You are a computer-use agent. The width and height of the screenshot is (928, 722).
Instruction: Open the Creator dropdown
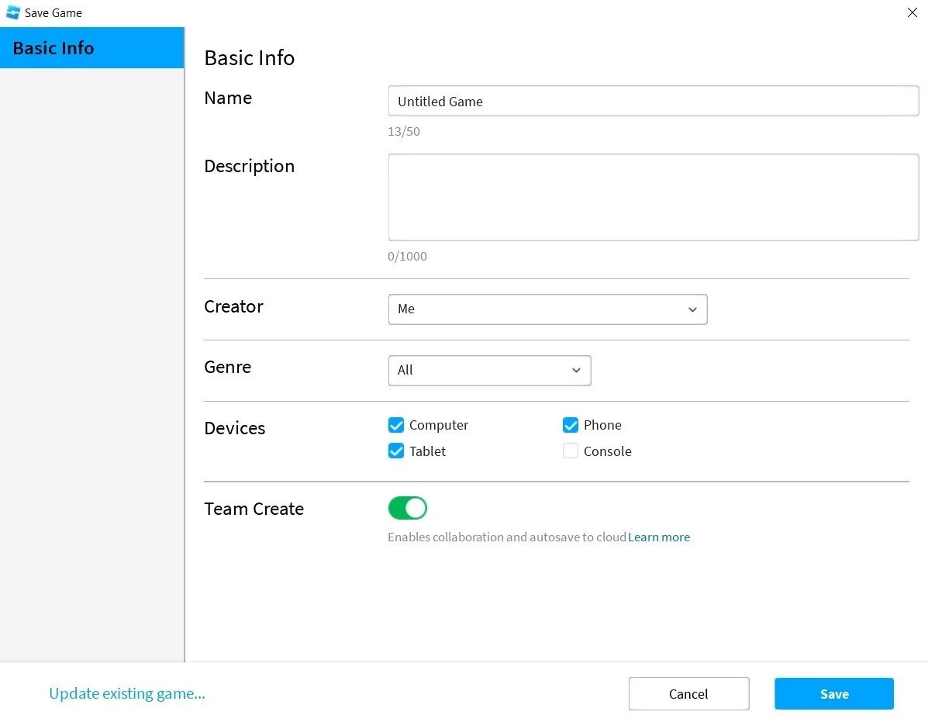pos(547,309)
